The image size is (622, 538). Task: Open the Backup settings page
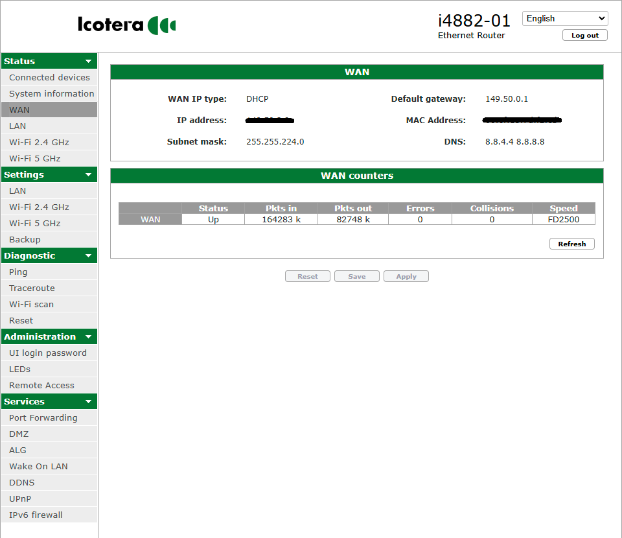click(x=25, y=239)
